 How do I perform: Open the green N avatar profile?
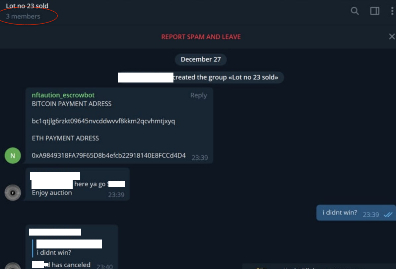(x=13, y=155)
